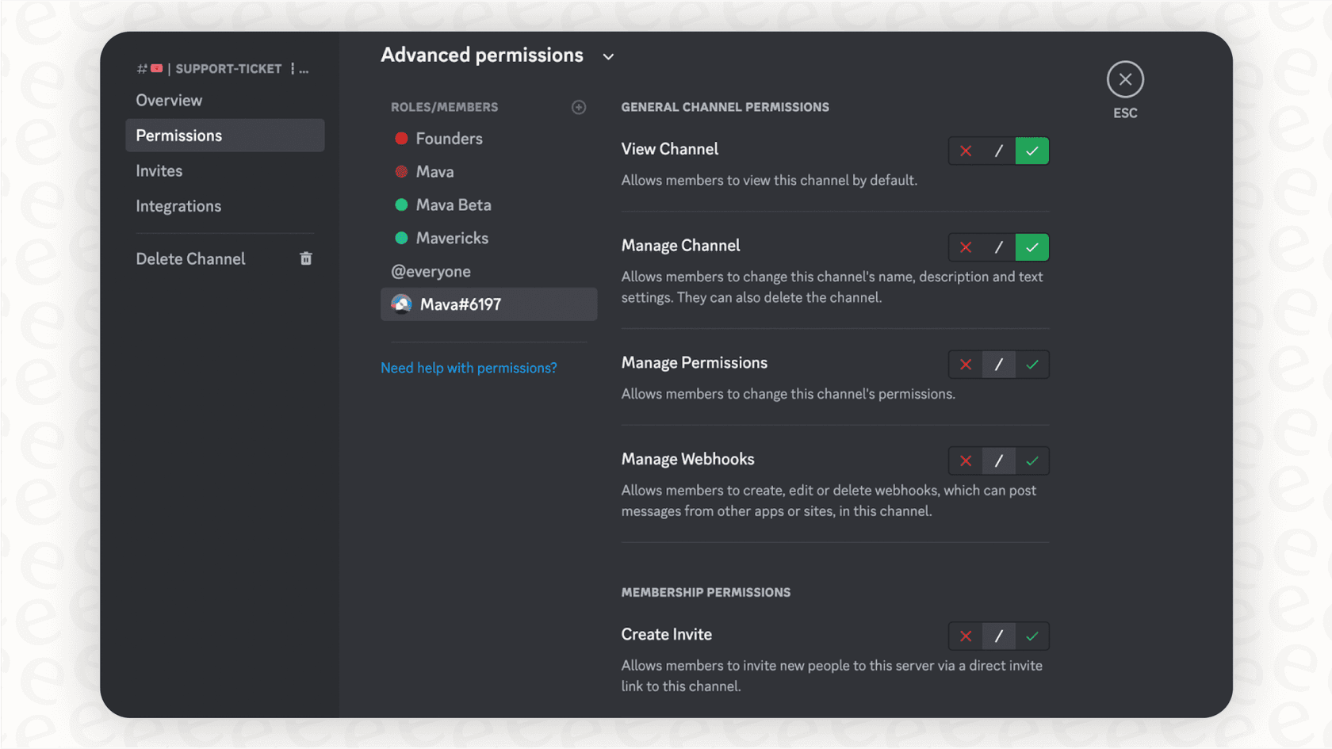This screenshot has width=1332, height=749.
Task: Select @everyone in the roles list
Action: (x=431, y=271)
